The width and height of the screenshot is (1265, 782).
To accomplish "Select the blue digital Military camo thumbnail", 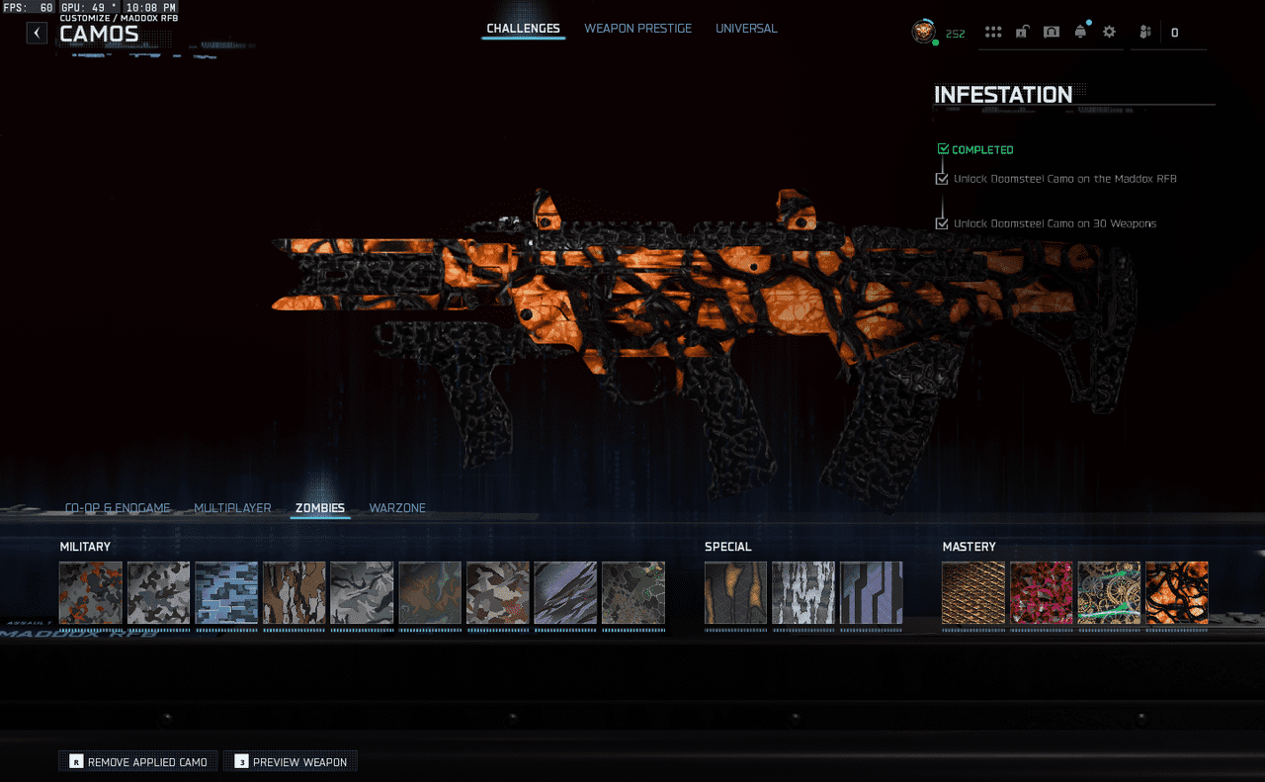I will [226, 593].
